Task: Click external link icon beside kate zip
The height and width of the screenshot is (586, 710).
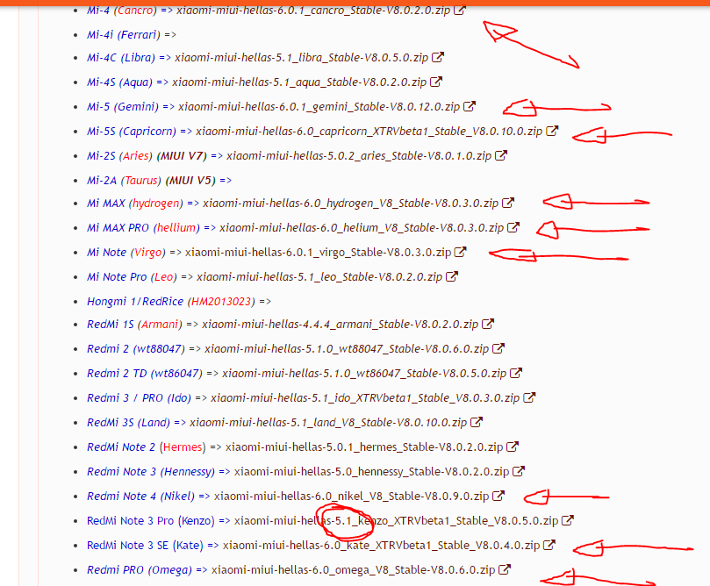Action: (549, 545)
